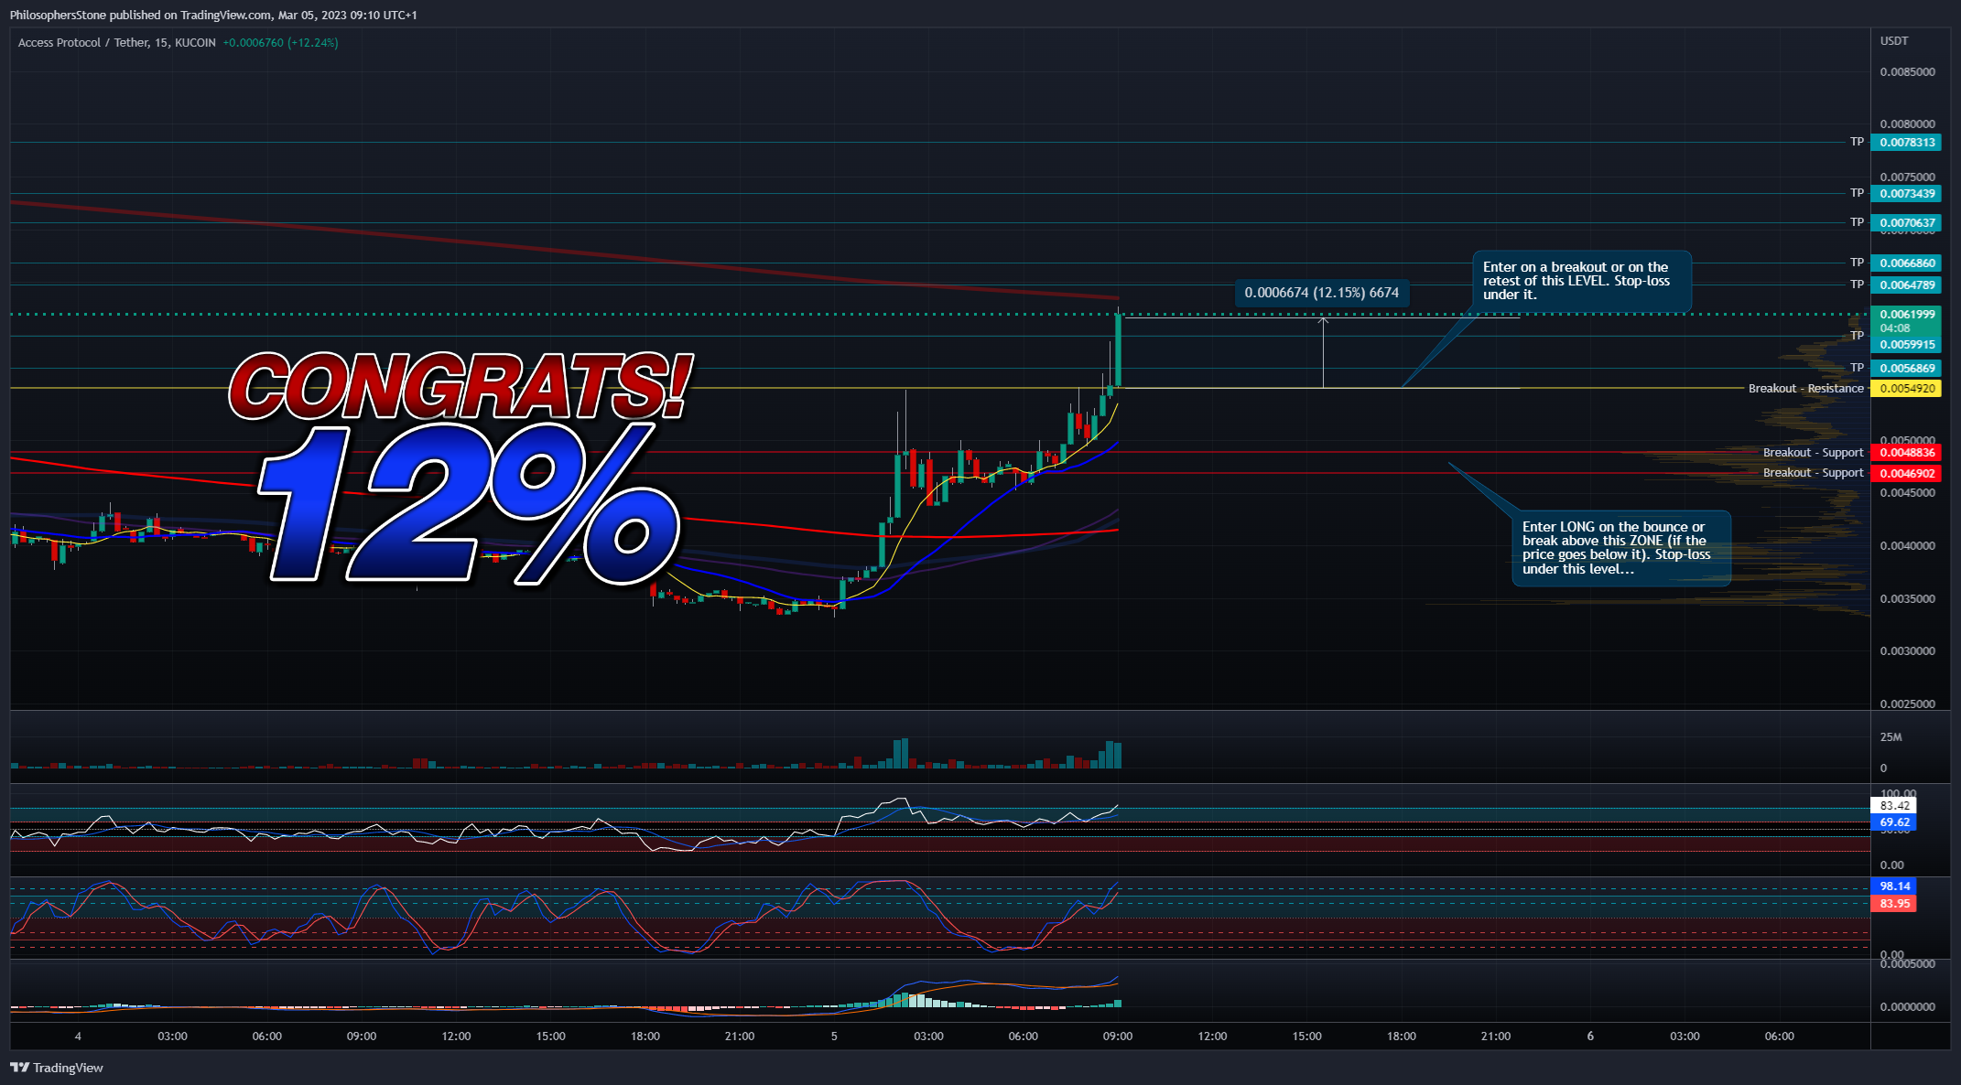Click the USDT currency label on price axis
The width and height of the screenshot is (1961, 1085).
[1894, 41]
